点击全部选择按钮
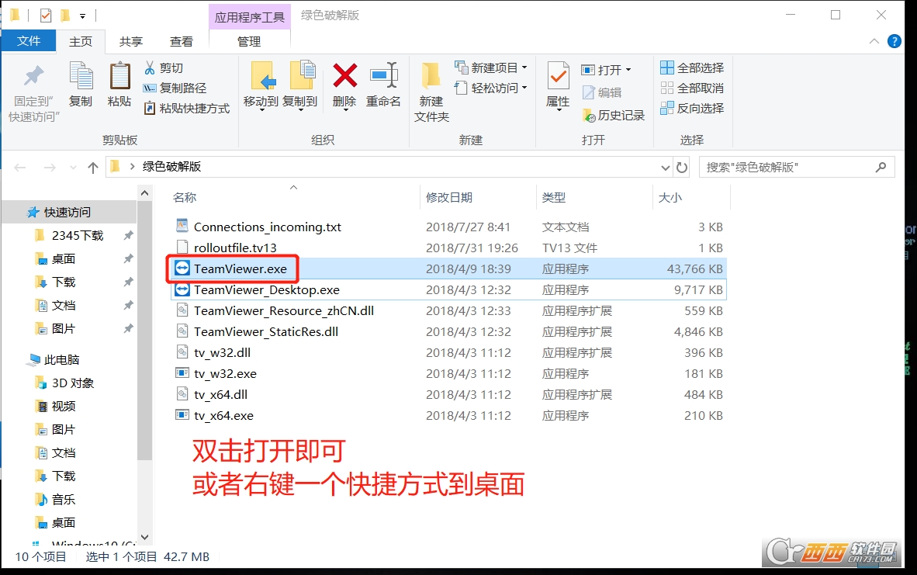 pos(691,68)
